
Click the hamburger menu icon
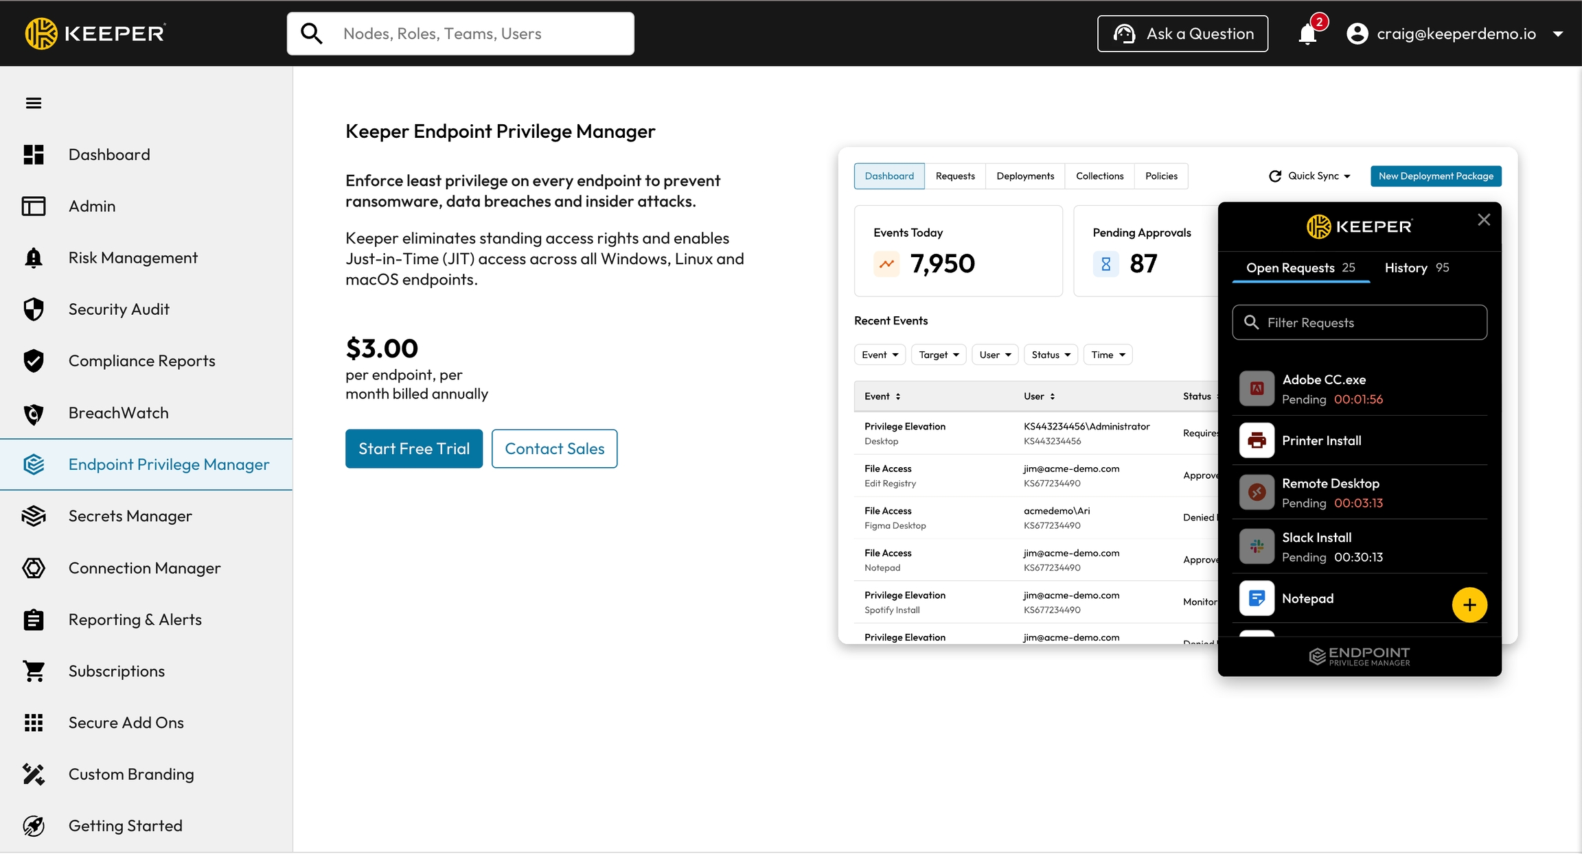[33, 103]
